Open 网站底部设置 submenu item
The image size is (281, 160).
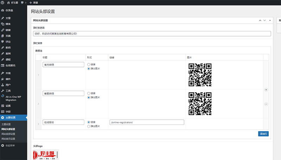point(8,134)
